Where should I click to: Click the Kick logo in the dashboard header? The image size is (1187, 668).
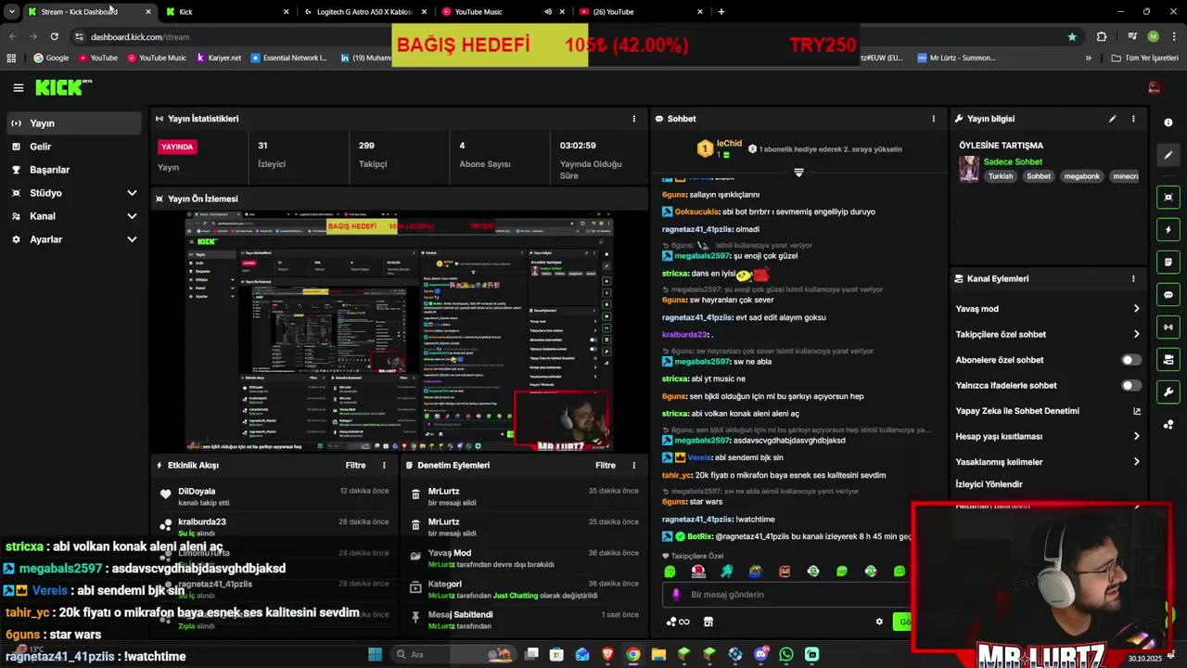pyautogui.click(x=63, y=87)
